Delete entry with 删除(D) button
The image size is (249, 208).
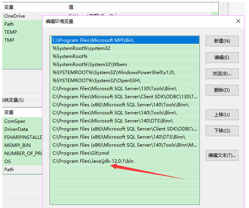pos(222,90)
